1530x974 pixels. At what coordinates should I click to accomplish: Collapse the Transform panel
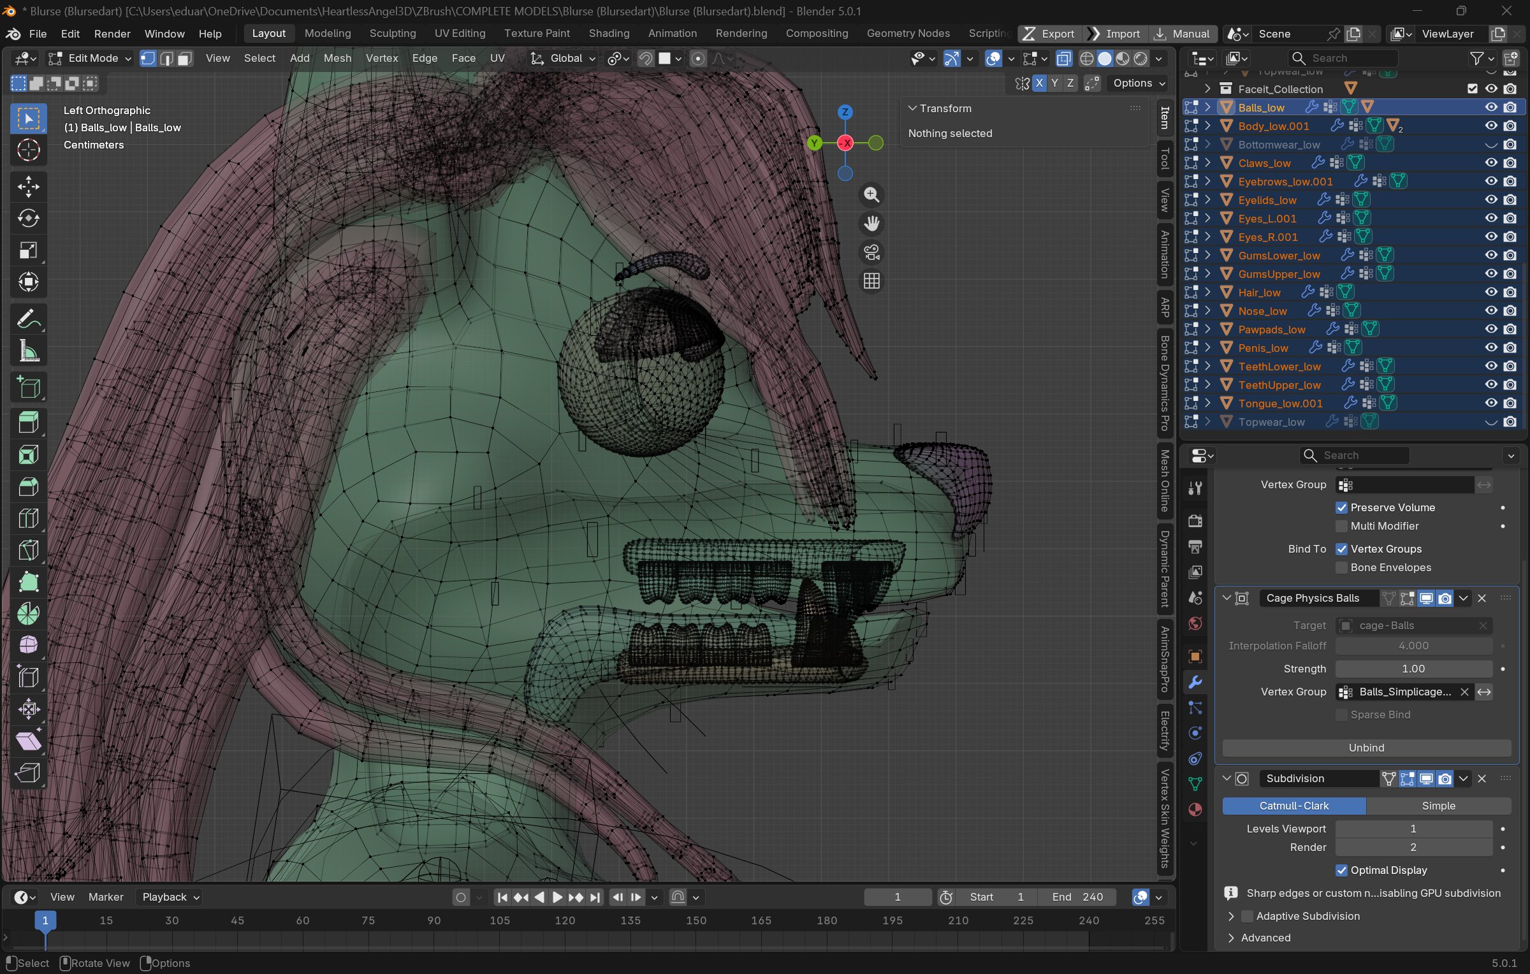pyautogui.click(x=912, y=108)
